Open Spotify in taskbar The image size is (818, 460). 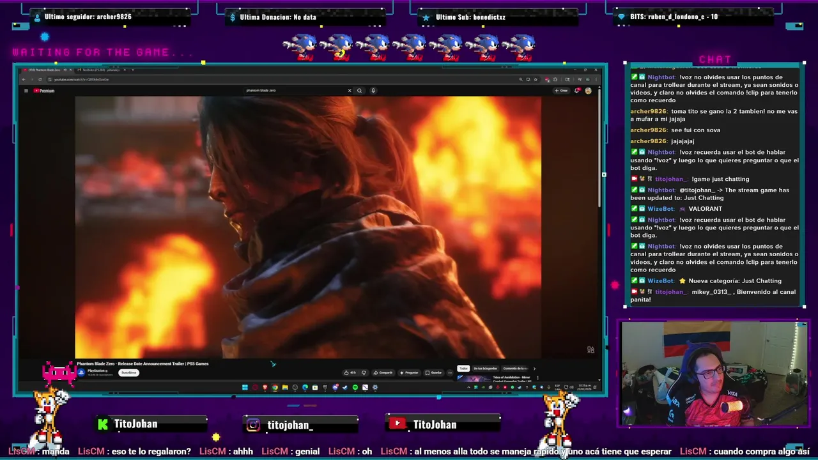pyautogui.click(x=355, y=387)
